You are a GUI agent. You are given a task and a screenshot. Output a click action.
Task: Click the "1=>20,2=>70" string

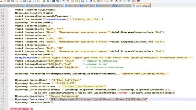pos(66,83)
